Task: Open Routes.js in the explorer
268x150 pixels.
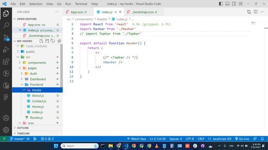Action: (36, 117)
